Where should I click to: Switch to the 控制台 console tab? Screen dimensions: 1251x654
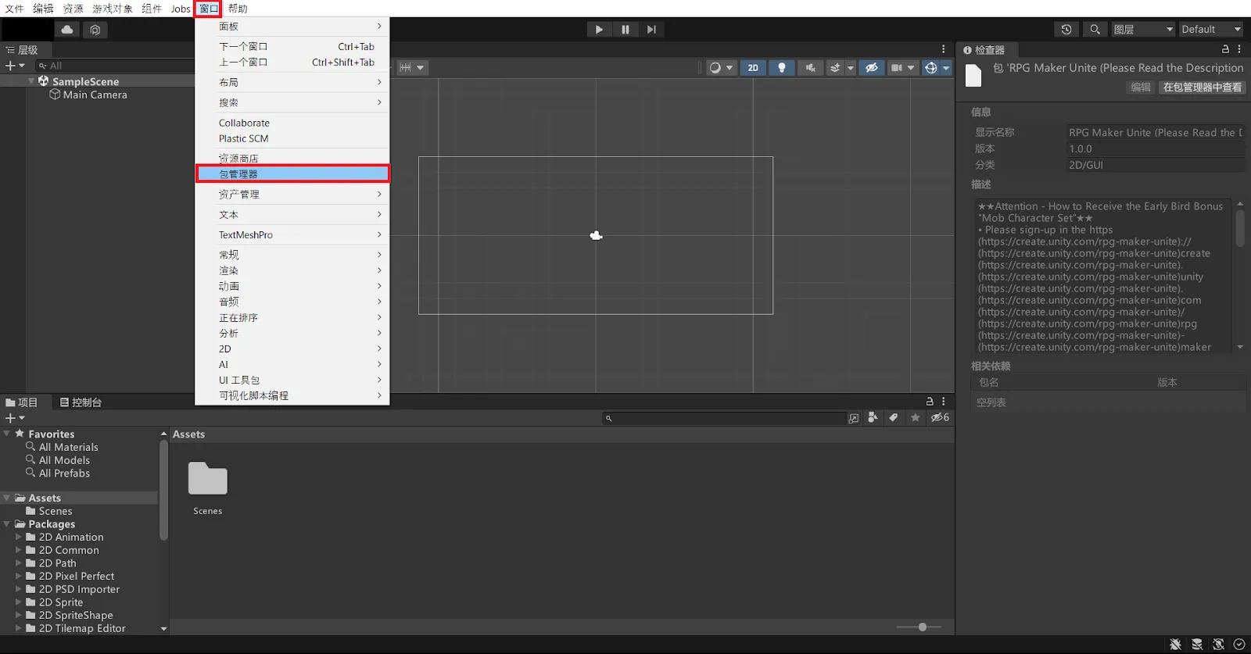[x=81, y=402]
